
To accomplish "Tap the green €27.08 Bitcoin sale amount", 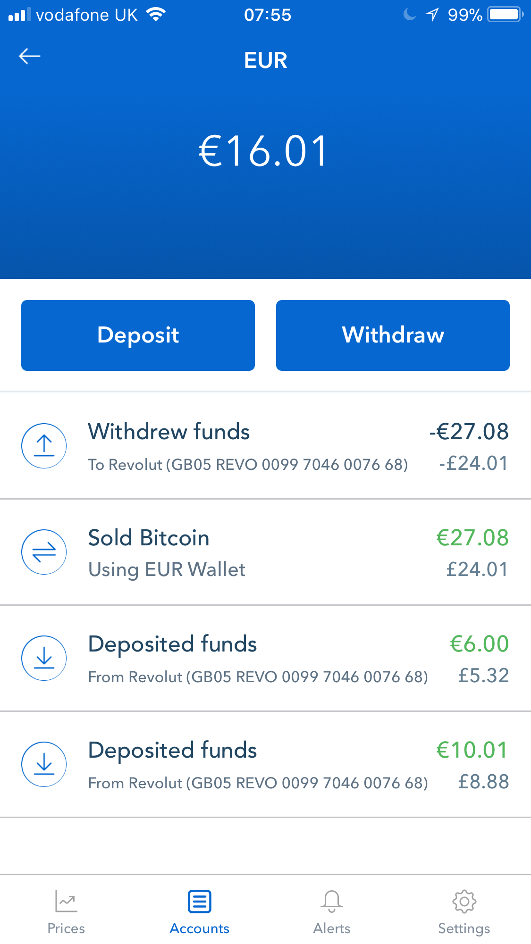I will 472,538.
